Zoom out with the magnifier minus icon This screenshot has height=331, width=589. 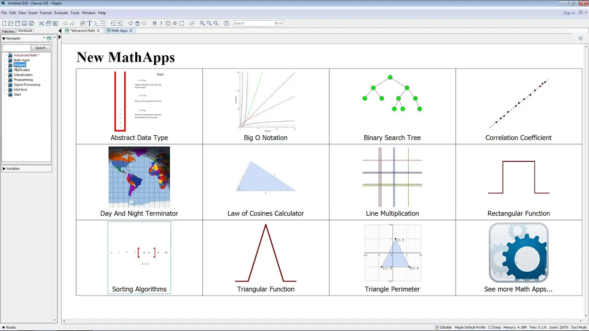(x=209, y=23)
